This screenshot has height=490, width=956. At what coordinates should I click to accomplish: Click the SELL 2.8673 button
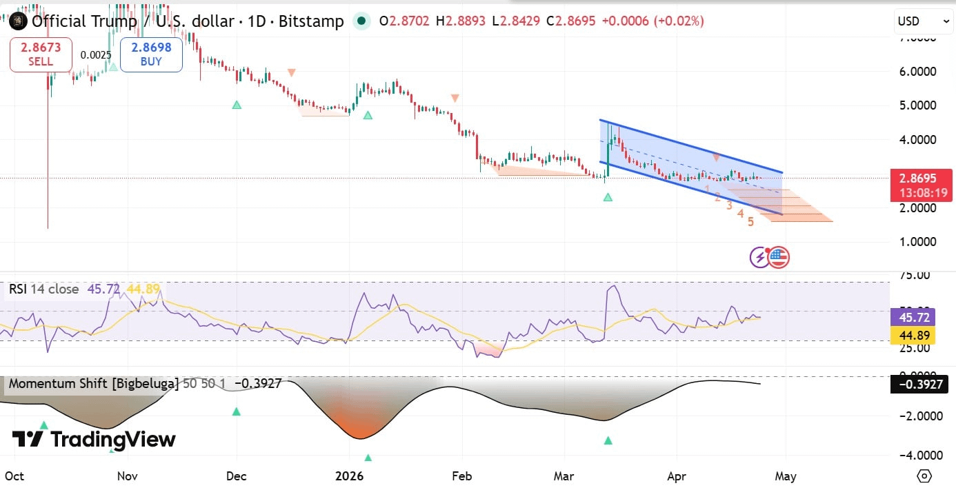(x=41, y=54)
